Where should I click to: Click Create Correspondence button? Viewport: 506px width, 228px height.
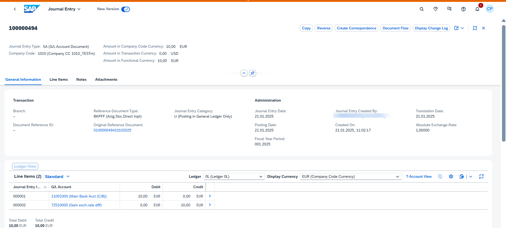coord(356,28)
